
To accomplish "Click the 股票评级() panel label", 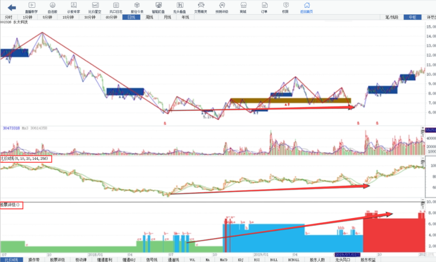I will click(x=11, y=205).
